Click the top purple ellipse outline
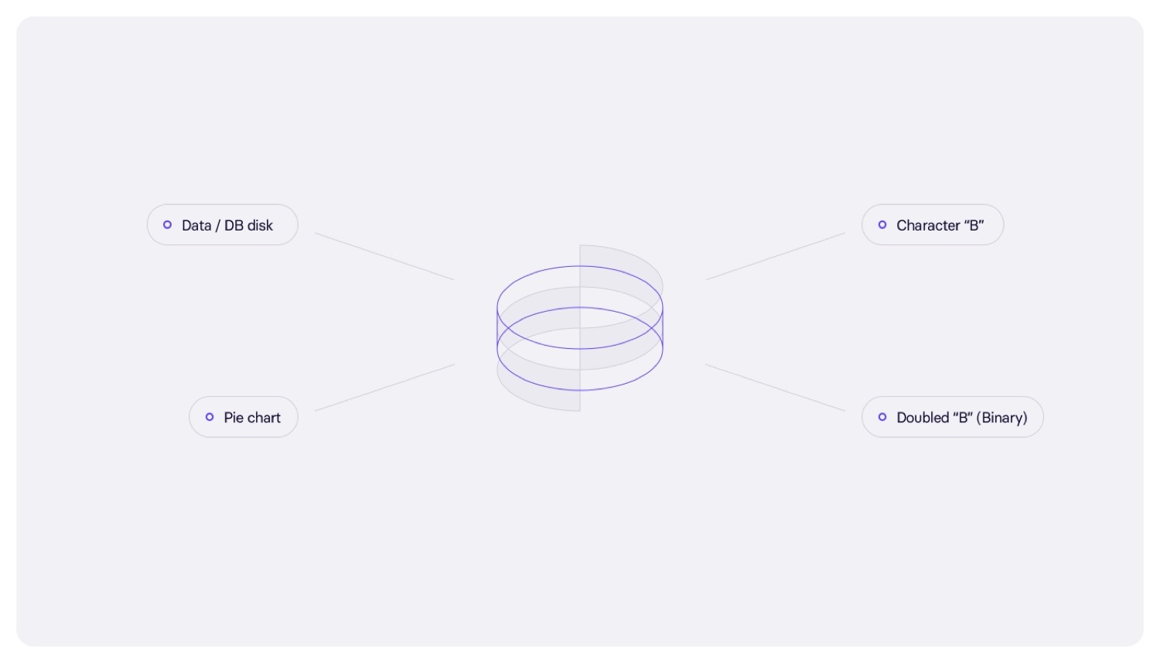 coord(541,272)
